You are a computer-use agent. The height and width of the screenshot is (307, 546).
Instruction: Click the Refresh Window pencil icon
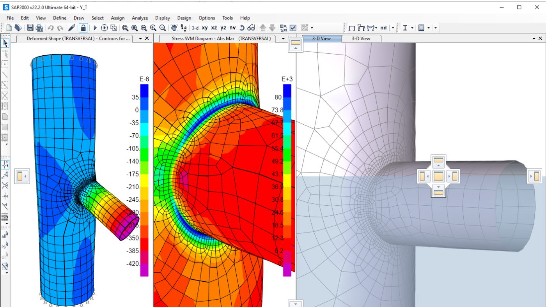click(72, 28)
